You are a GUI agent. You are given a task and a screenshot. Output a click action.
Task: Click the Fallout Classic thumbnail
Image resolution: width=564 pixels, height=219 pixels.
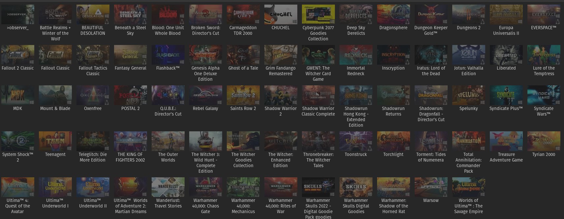pyautogui.click(x=55, y=55)
